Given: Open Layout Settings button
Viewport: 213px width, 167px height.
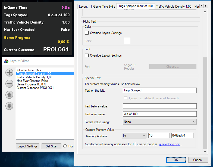Looking at the screenshot, I should pos(28,146).
